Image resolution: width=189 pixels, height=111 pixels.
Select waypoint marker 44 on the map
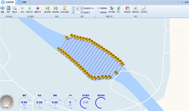point(116,73)
